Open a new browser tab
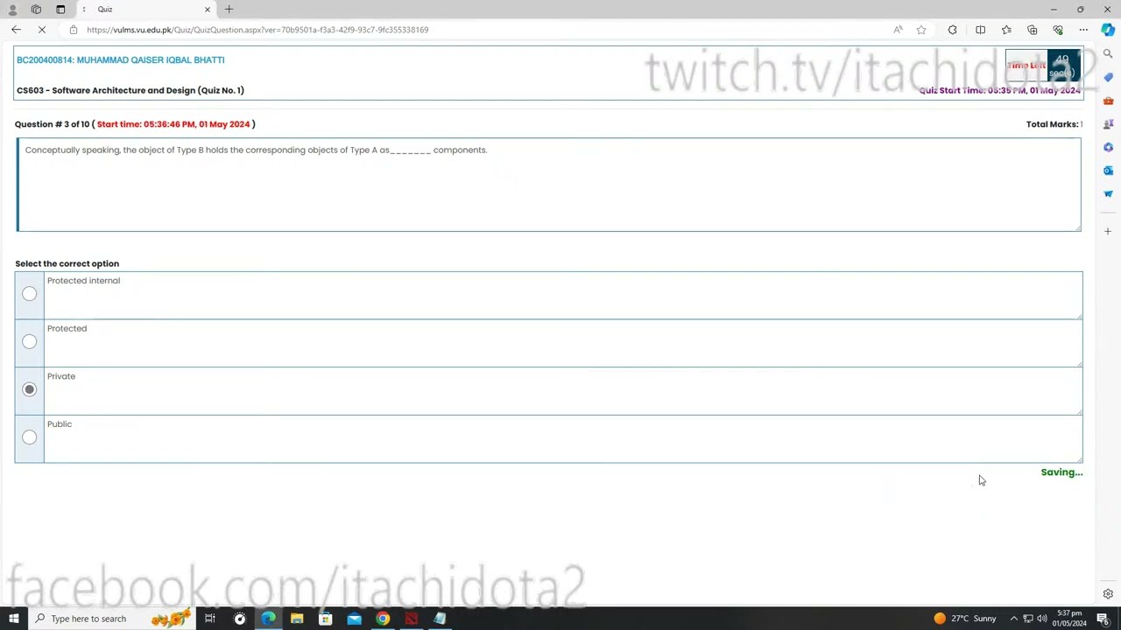The height and width of the screenshot is (630, 1121). tap(229, 10)
